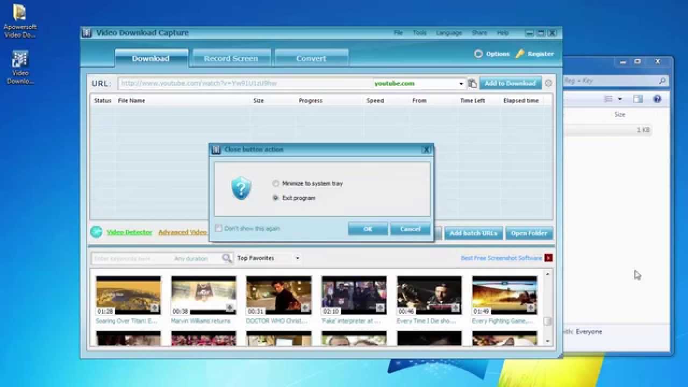This screenshot has width=688, height=387.
Task: Close the Best Free Screenshot Software ad with red X
Action: (548, 258)
